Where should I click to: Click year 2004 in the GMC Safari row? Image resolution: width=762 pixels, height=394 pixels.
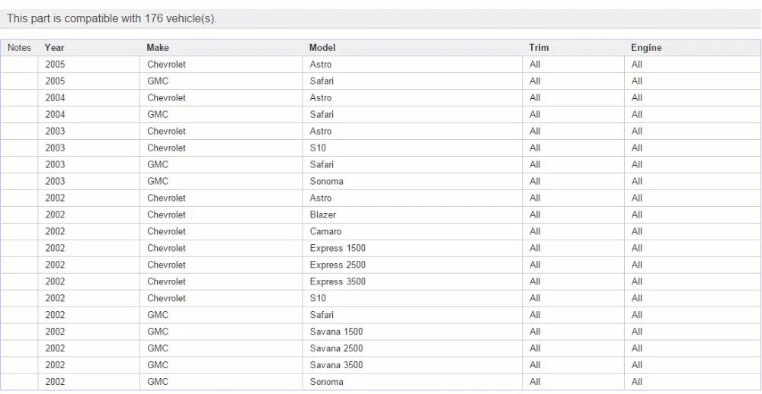pyautogui.click(x=55, y=115)
